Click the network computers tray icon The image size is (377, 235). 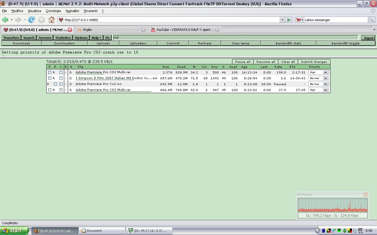click(360, 231)
